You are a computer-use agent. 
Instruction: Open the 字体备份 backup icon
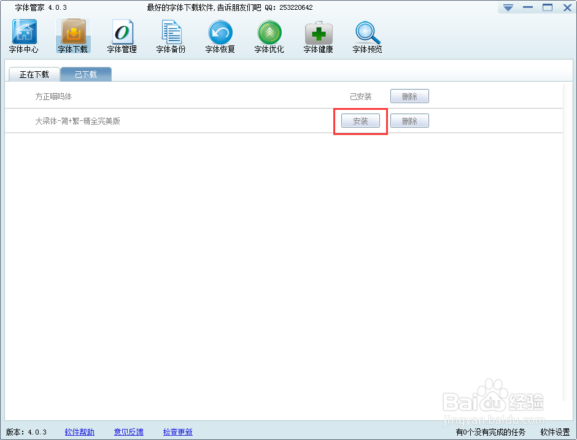coord(171,36)
